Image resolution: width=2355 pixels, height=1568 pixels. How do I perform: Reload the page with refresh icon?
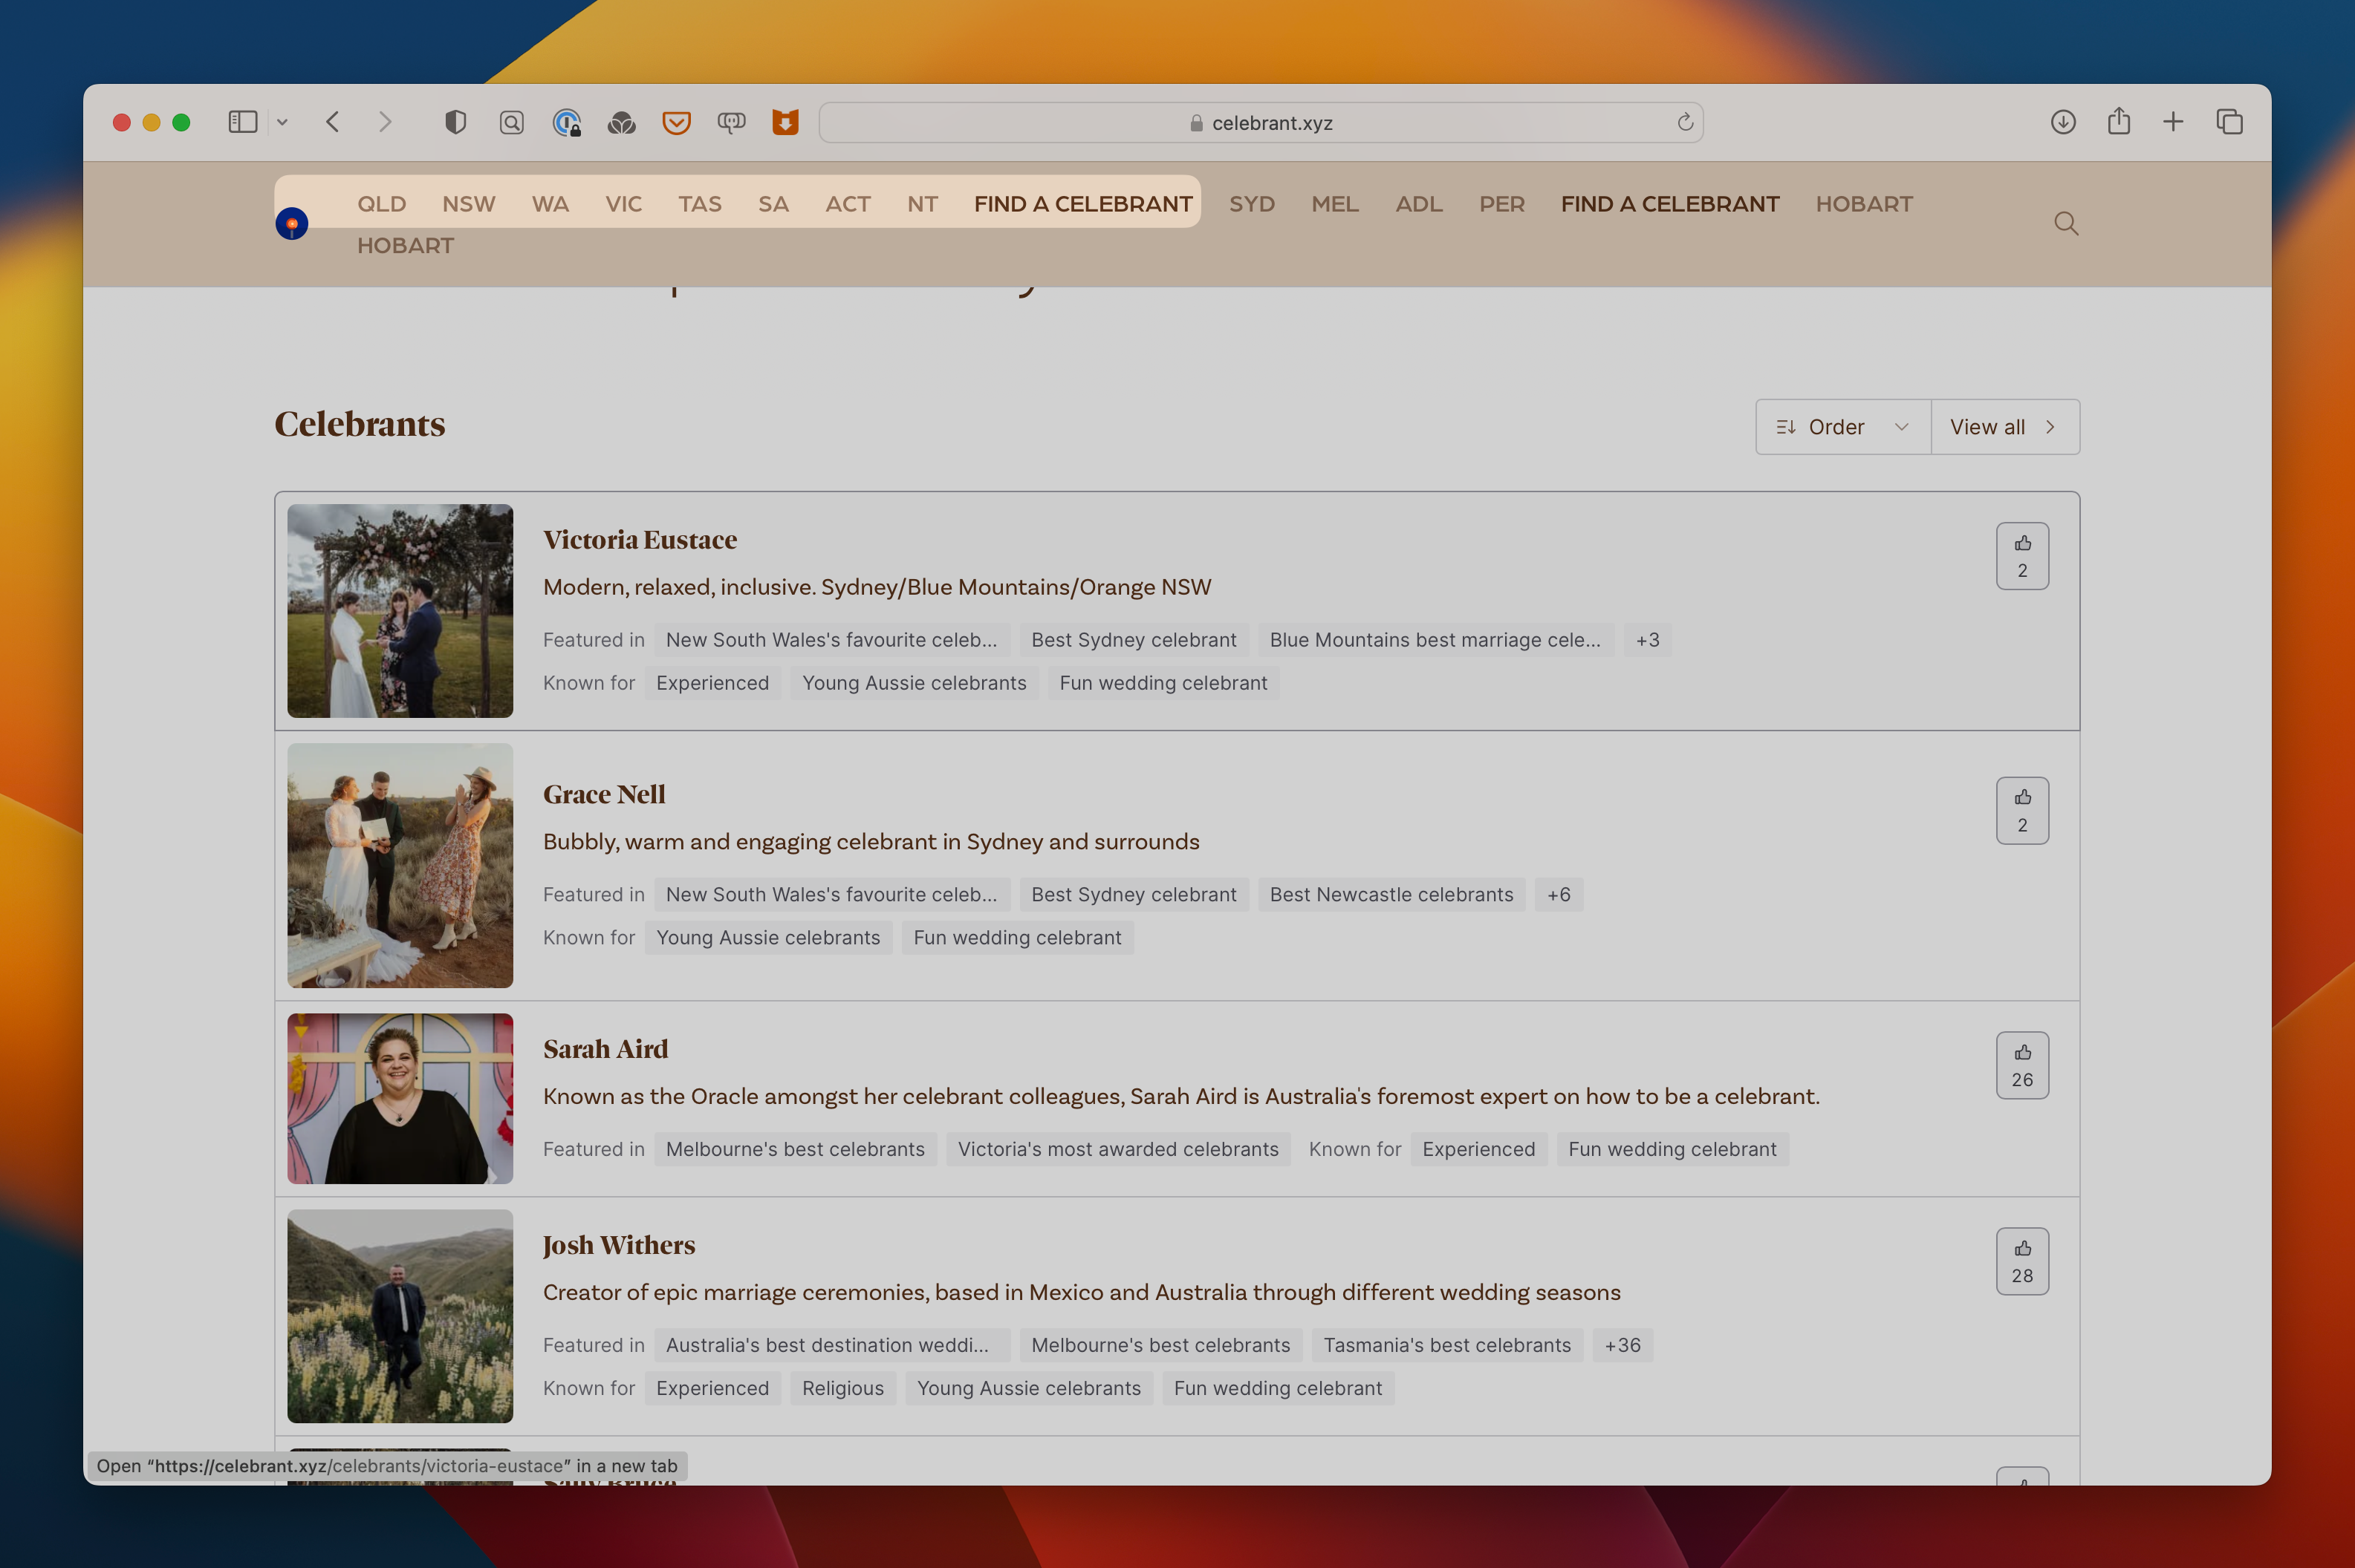pyautogui.click(x=1685, y=122)
